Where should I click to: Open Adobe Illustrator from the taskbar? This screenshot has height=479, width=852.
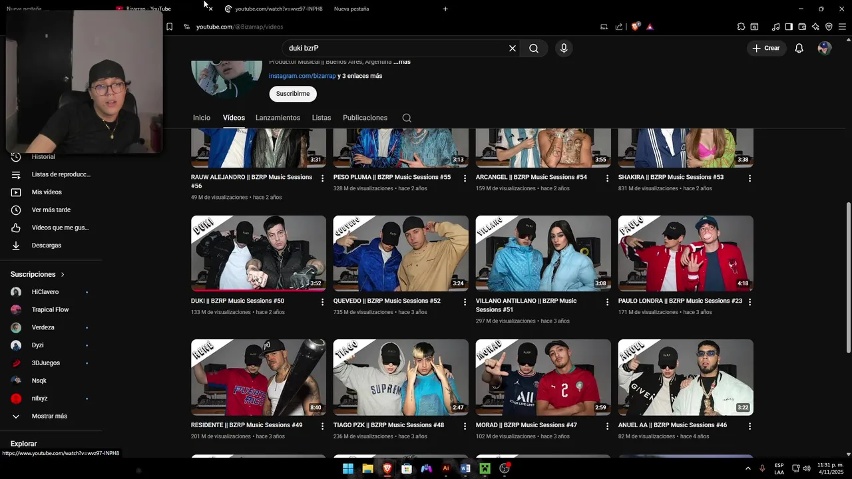(x=446, y=468)
